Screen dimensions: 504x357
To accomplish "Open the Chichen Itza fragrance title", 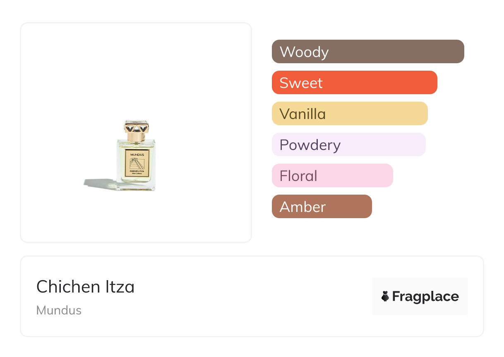I will [x=85, y=287].
